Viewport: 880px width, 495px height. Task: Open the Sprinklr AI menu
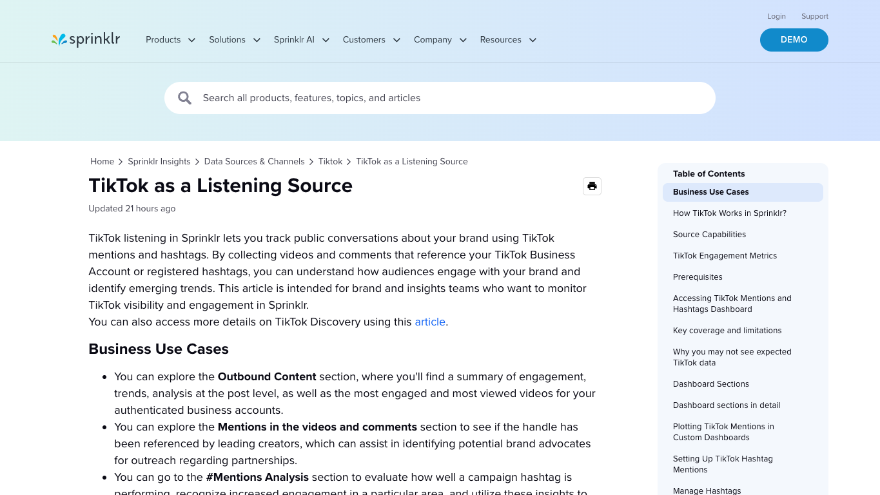click(x=294, y=40)
